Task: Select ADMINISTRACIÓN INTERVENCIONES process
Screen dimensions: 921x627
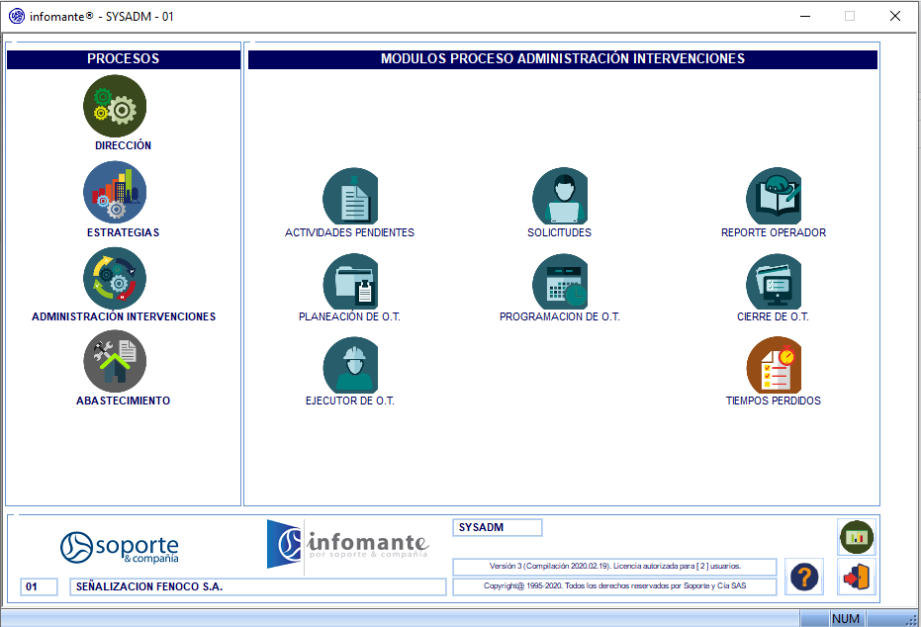Action: [115, 278]
